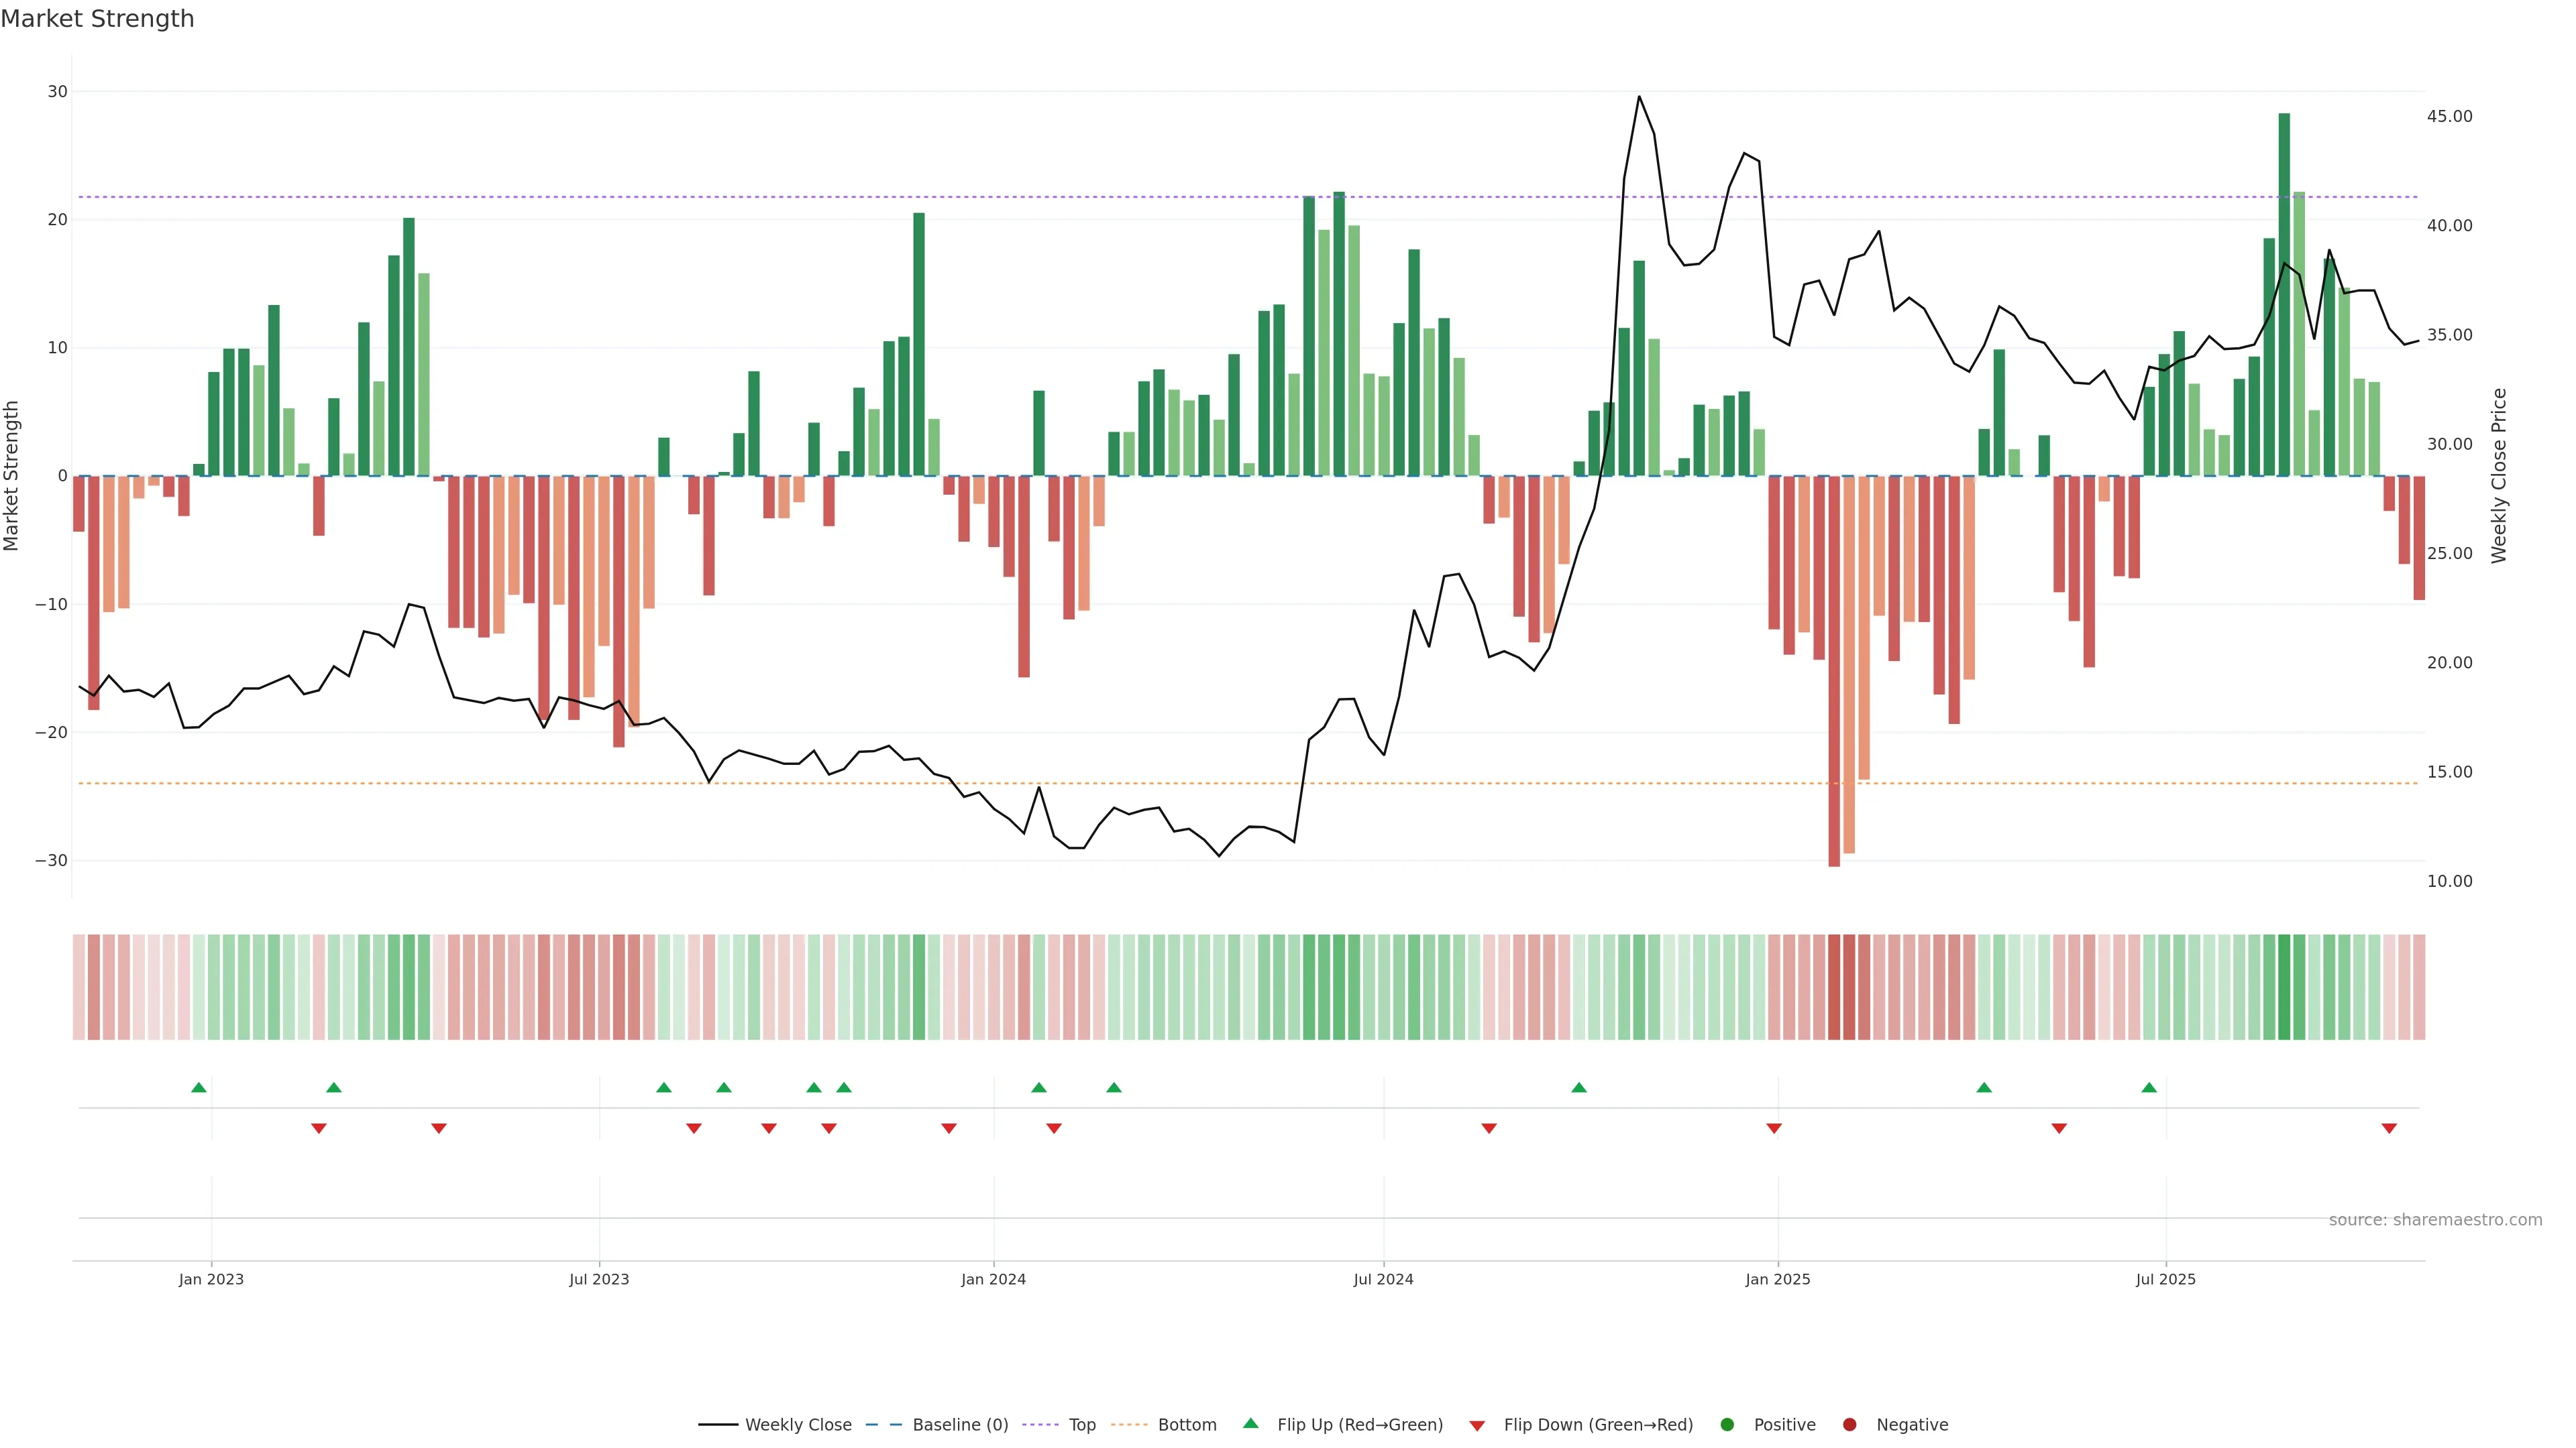The width and height of the screenshot is (2576, 1448).
Task: Click the dark red Negative circle legend icon
Action: point(1849,1424)
